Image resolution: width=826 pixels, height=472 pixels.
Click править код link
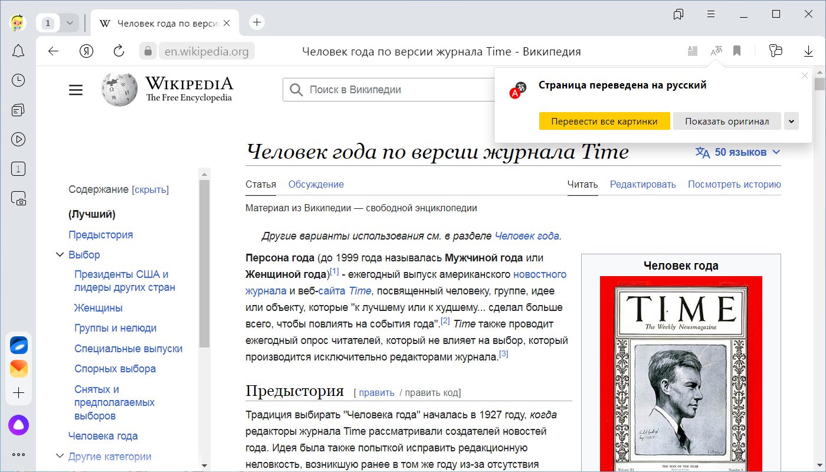point(432,393)
